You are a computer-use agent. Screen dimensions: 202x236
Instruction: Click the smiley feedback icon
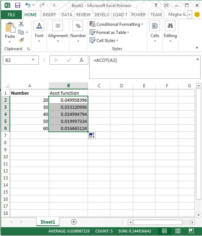pyautogui.click(x=197, y=14)
